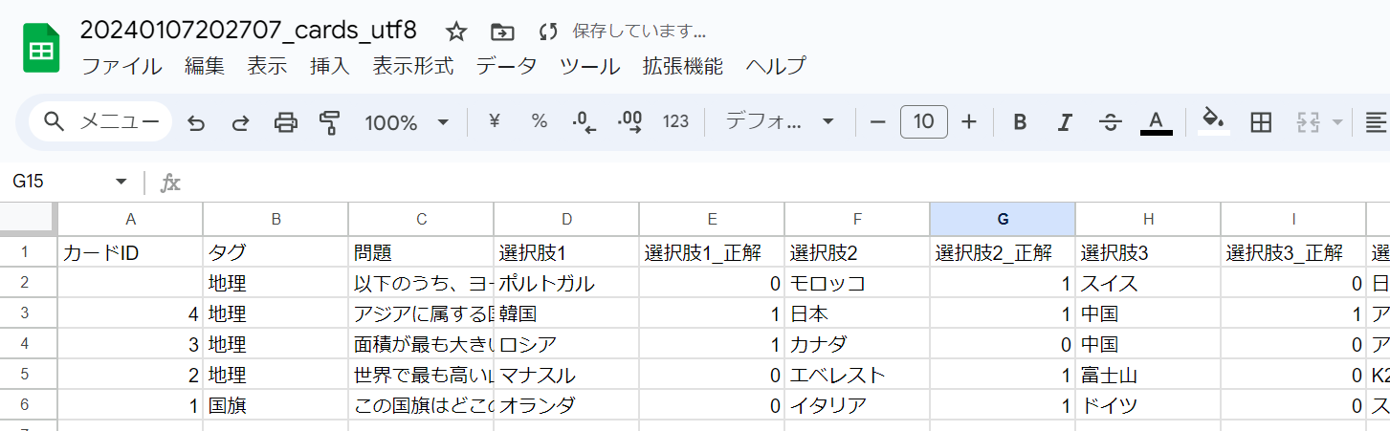Select cell containing スイス
1390x431 pixels.
(x=1148, y=283)
